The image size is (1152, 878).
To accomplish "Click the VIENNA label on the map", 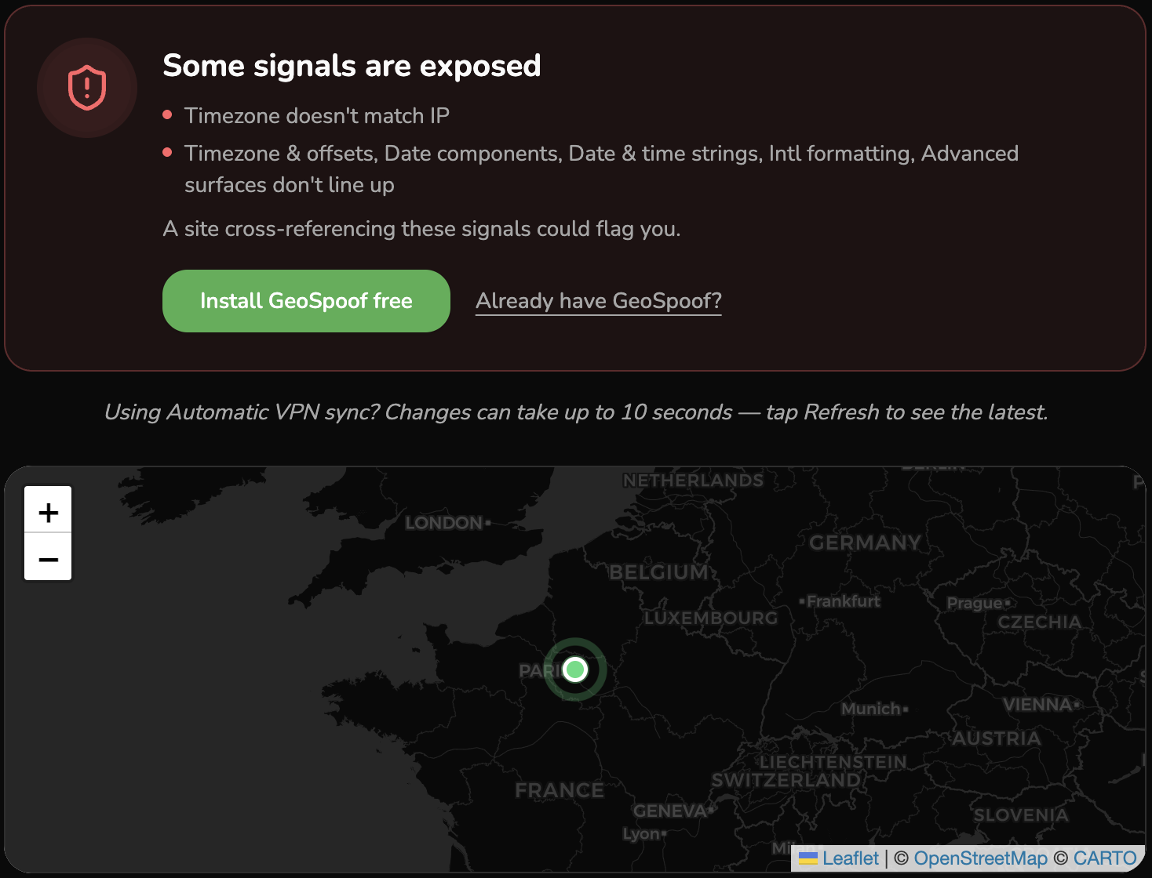I will pyautogui.click(x=1037, y=705).
